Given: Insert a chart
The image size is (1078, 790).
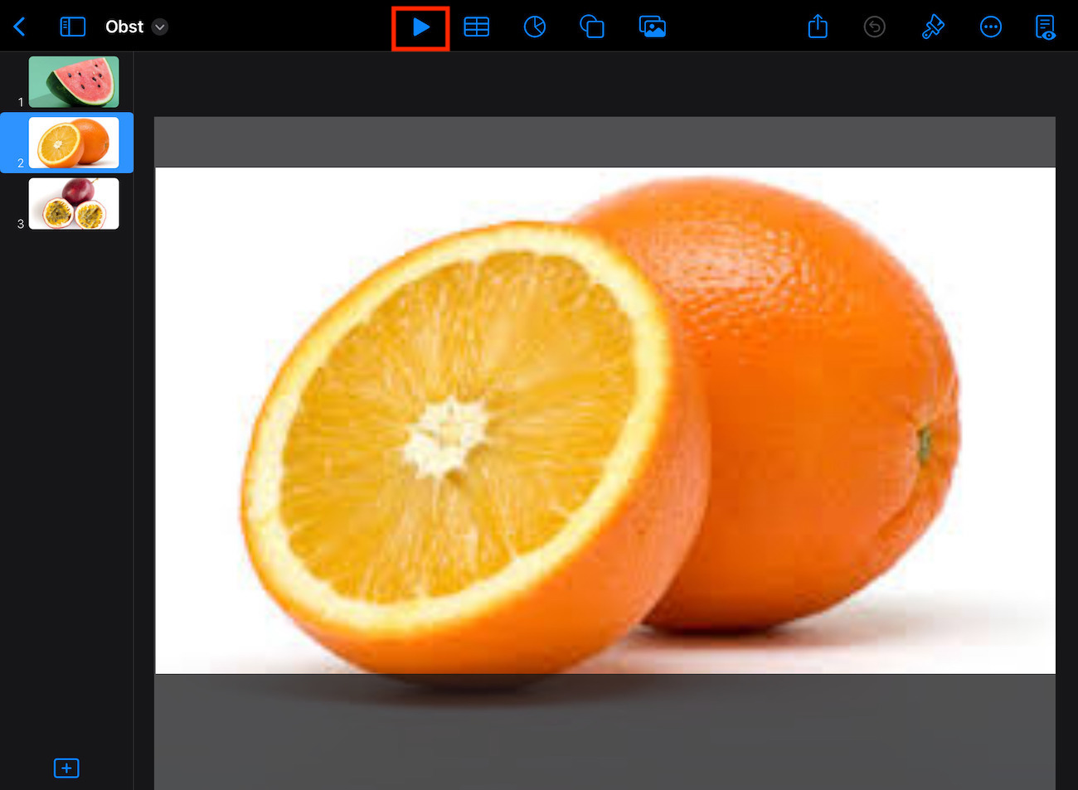Looking at the screenshot, I should click(535, 27).
